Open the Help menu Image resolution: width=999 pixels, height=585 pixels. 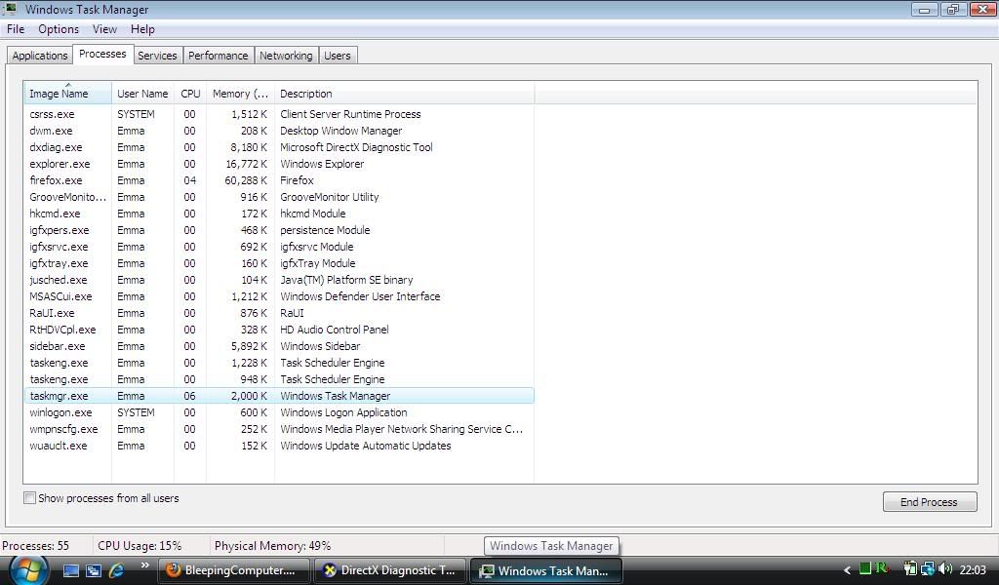[x=142, y=29]
